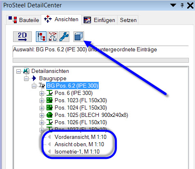Switch to the Einfügen tab
This screenshot has width=195, height=169.
pos(99,20)
